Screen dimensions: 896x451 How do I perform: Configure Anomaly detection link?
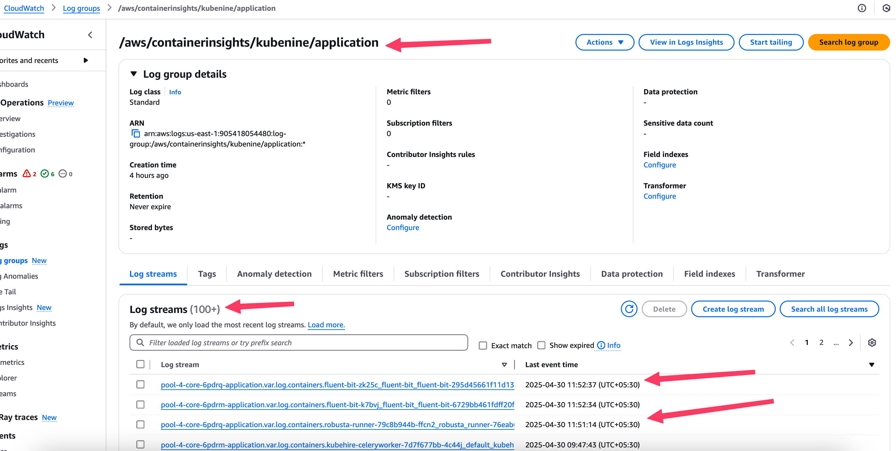403,227
